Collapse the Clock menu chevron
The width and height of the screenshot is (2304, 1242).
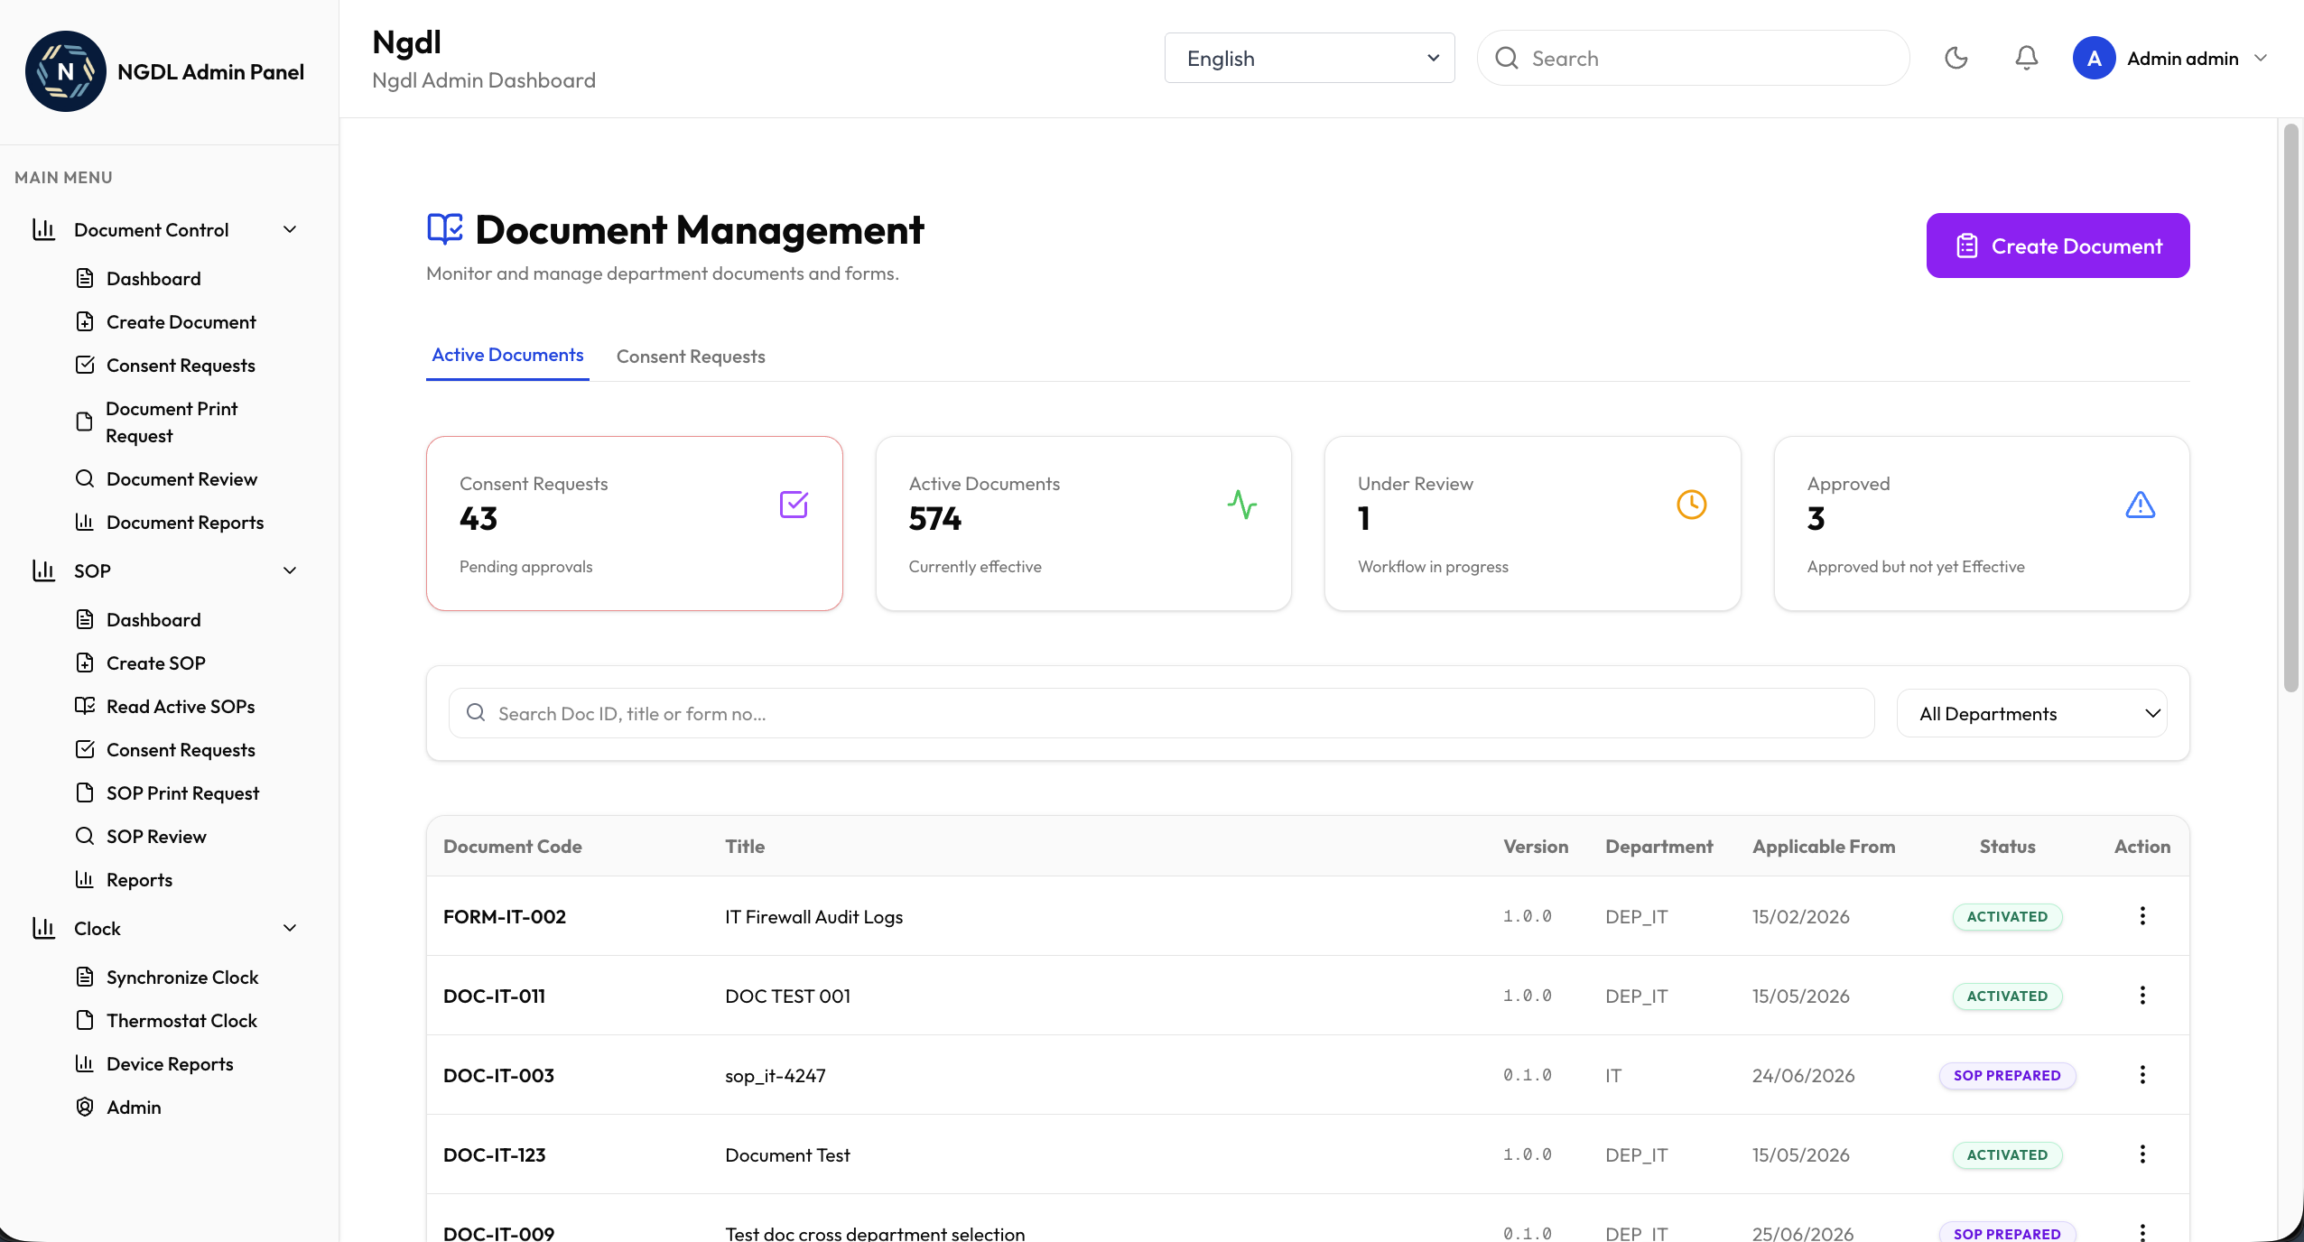290,928
